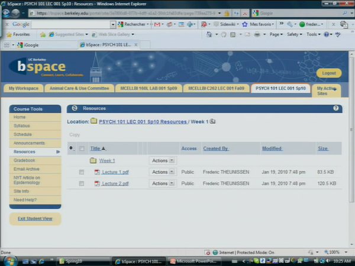
Task: Check the Lecture 1.pdf checkbox
Action: click(x=82, y=172)
